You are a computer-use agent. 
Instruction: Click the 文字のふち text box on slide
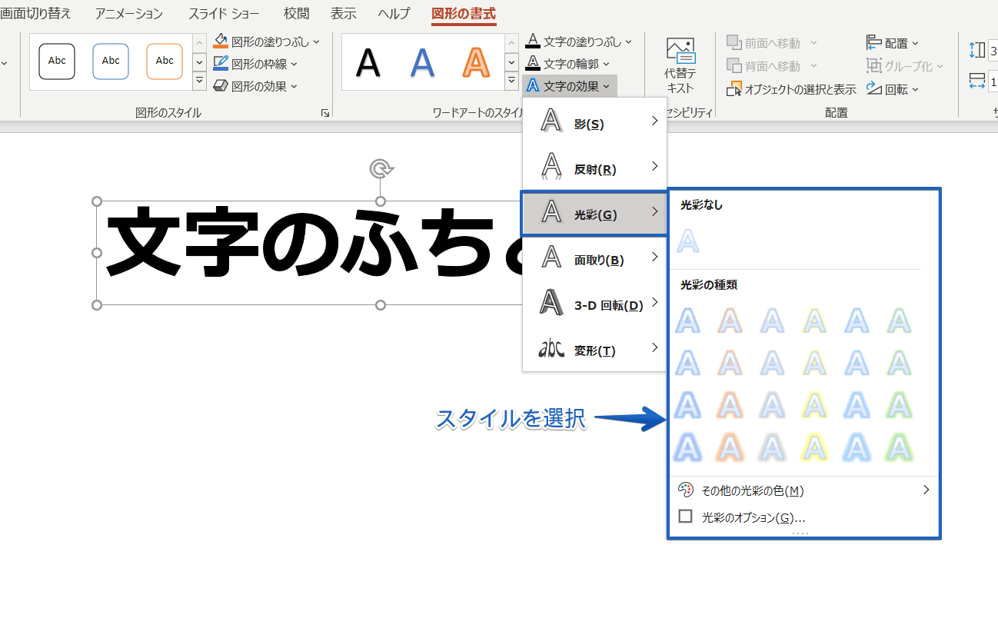coord(309,252)
